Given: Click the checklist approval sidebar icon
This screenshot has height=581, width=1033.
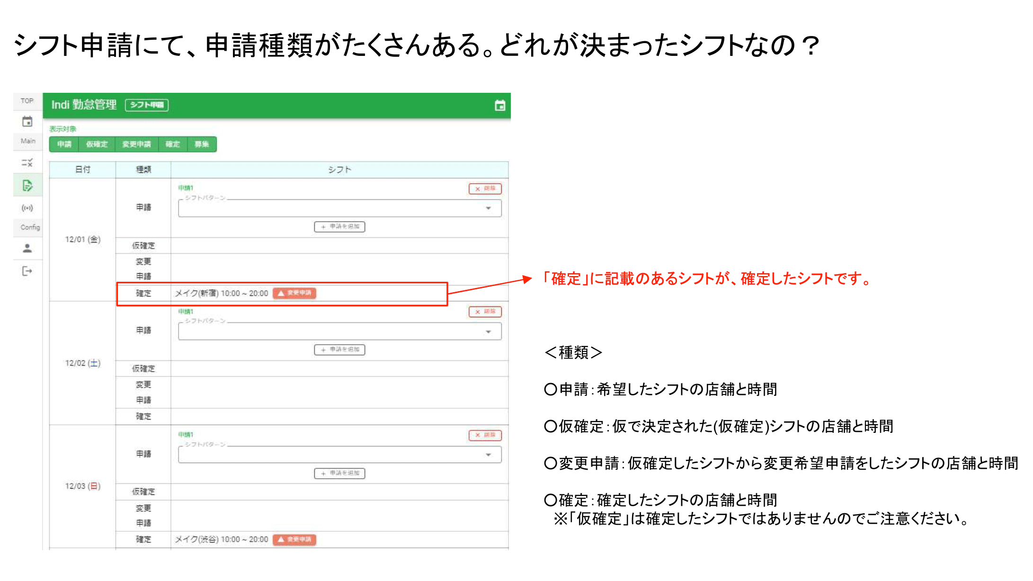Looking at the screenshot, I should click(x=27, y=163).
